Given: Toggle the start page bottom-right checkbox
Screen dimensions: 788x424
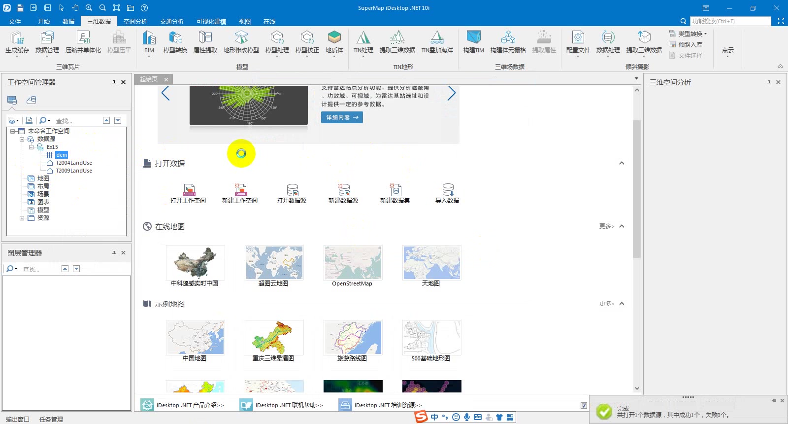Looking at the screenshot, I should click(584, 405).
